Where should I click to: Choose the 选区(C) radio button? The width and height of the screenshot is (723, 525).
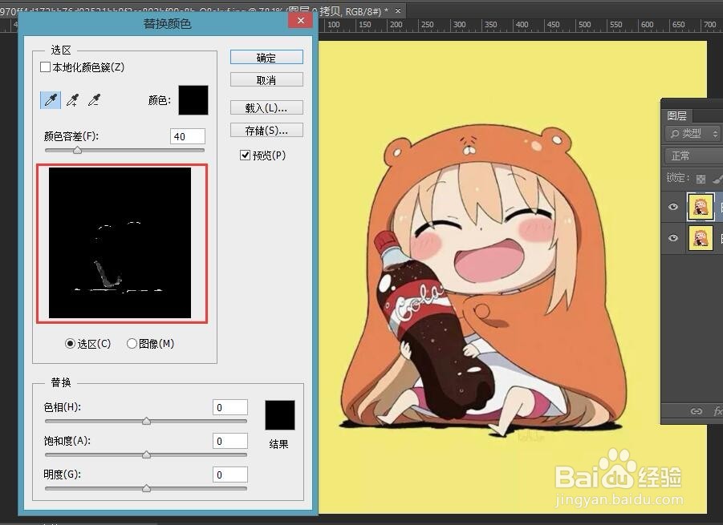click(70, 344)
